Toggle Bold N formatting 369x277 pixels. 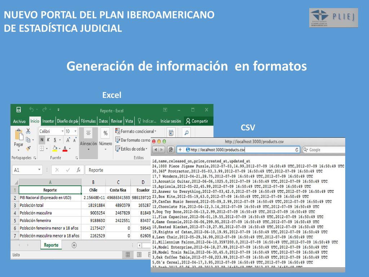coord(42,140)
